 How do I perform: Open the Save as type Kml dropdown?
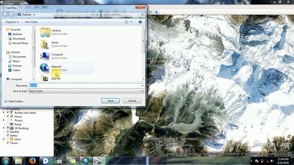[x=86, y=91]
